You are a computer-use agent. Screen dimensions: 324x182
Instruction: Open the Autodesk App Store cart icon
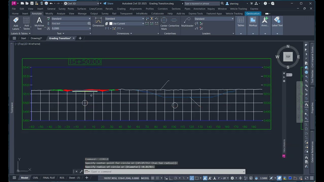[251, 4]
